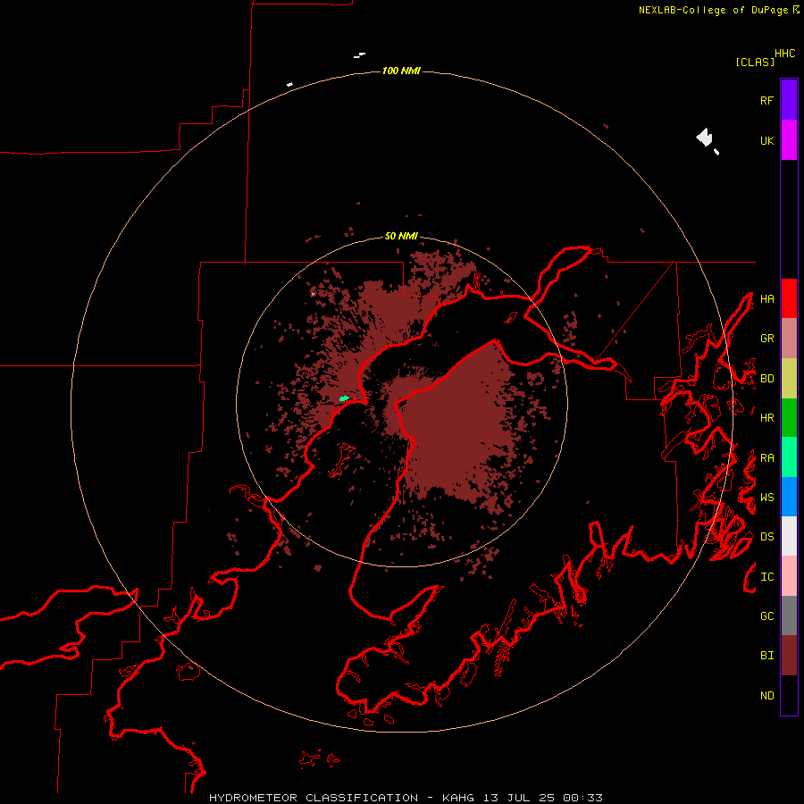Click the large white echo blob in the upper right
The width and height of the screenshot is (804, 804).
tap(705, 138)
